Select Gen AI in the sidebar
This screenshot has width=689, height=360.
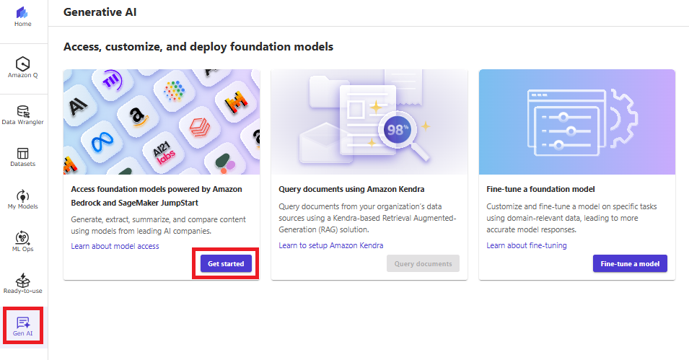point(23,326)
